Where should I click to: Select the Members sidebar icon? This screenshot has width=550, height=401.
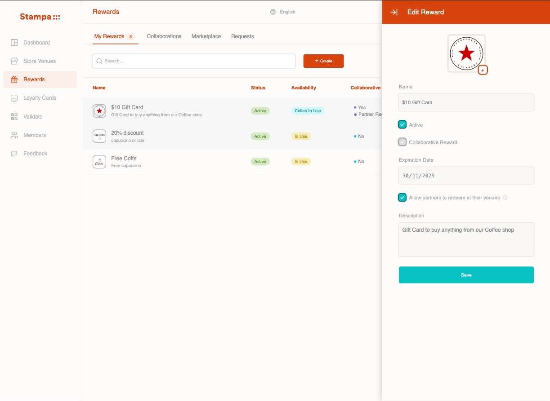14,135
